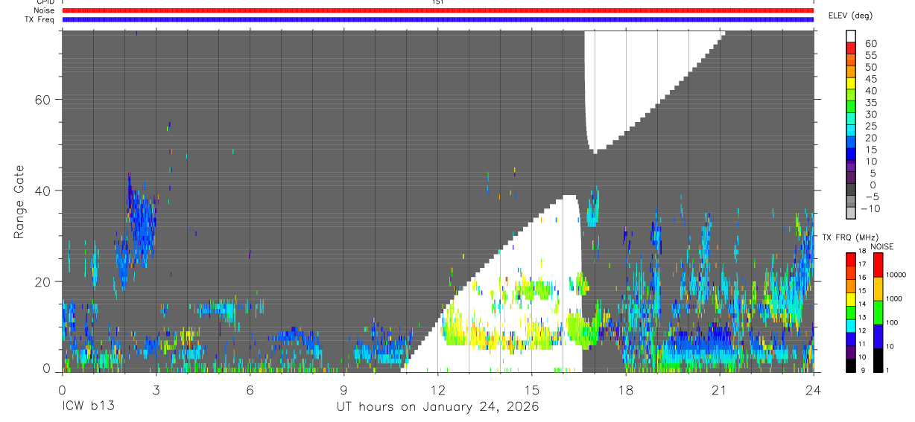Click the blue TX Freq strip above the plot
The width and height of the screenshot is (915, 422).
pos(437,19)
